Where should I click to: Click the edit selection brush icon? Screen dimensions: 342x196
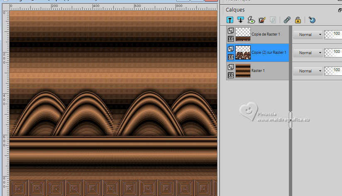(262, 19)
